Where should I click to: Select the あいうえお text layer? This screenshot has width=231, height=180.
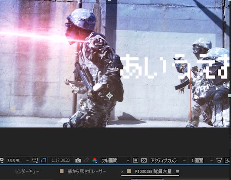(x=175, y=66)
